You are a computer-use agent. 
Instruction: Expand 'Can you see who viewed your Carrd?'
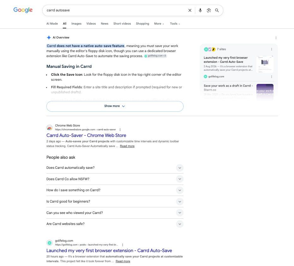pos(115,213)
